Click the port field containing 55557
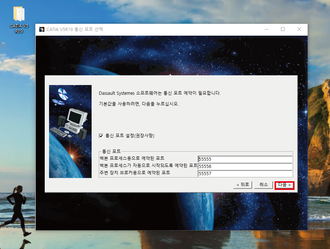This screenshot has height=249, width=330. coord(245,173)
